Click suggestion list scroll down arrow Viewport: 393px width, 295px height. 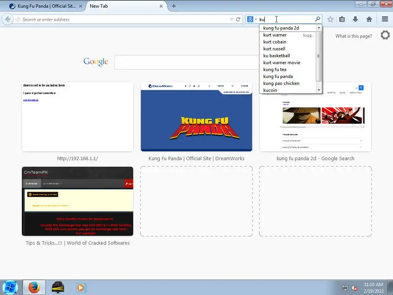pyautogui.click(x=319, y=90)
